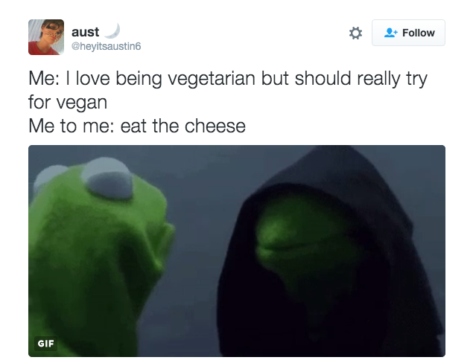
Task: Click the hooded dark Kermit figure
Action: (328, 253)
